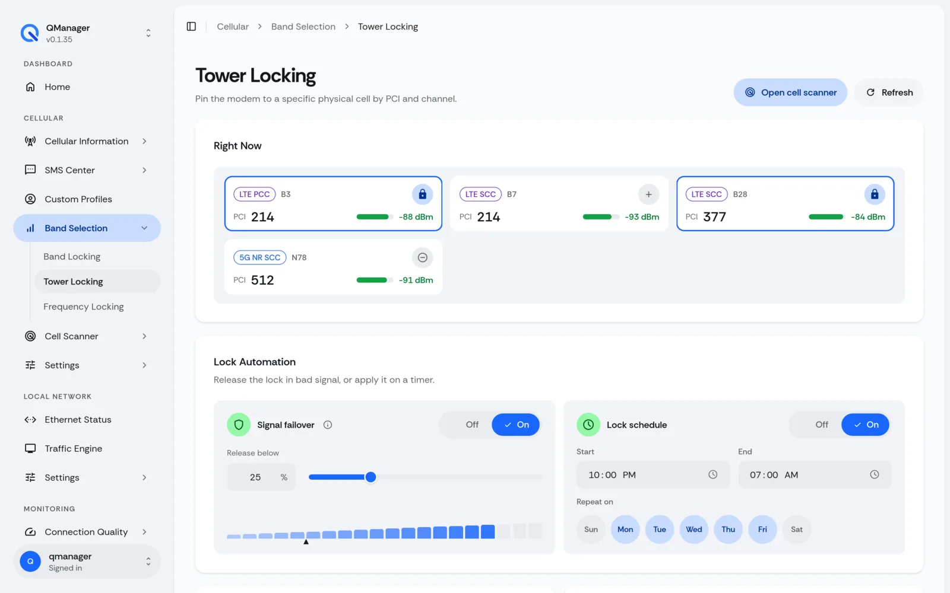Click the Refresh button

coord(889,93)
